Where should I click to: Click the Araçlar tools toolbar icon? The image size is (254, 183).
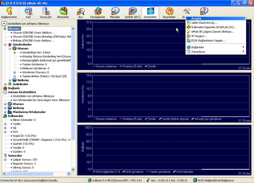tap(187, 11)
